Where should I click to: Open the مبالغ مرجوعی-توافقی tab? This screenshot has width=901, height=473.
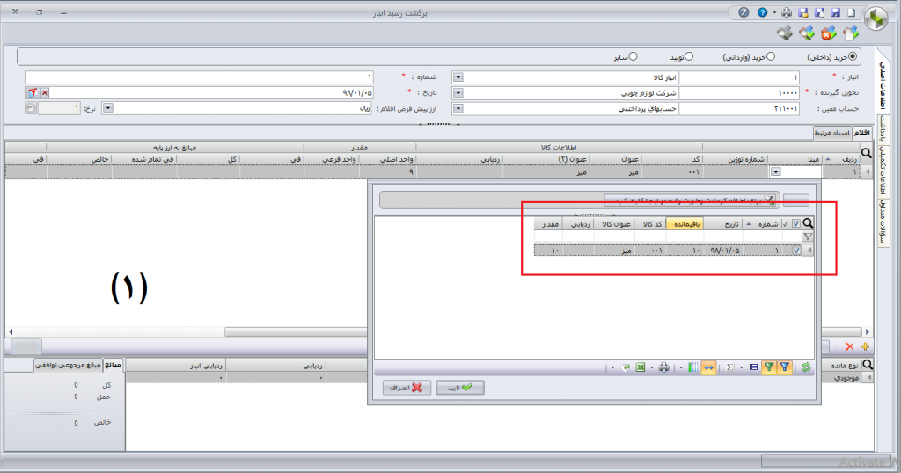click(x=68, y=365)
